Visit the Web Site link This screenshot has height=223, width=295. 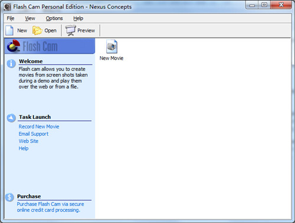(x=28, y=141)
